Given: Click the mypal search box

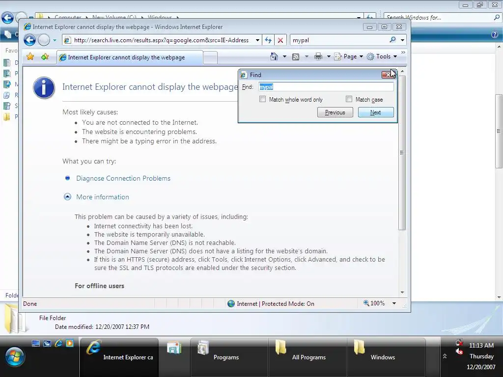Looking at the screenshot, I should [x=339, y=40].
